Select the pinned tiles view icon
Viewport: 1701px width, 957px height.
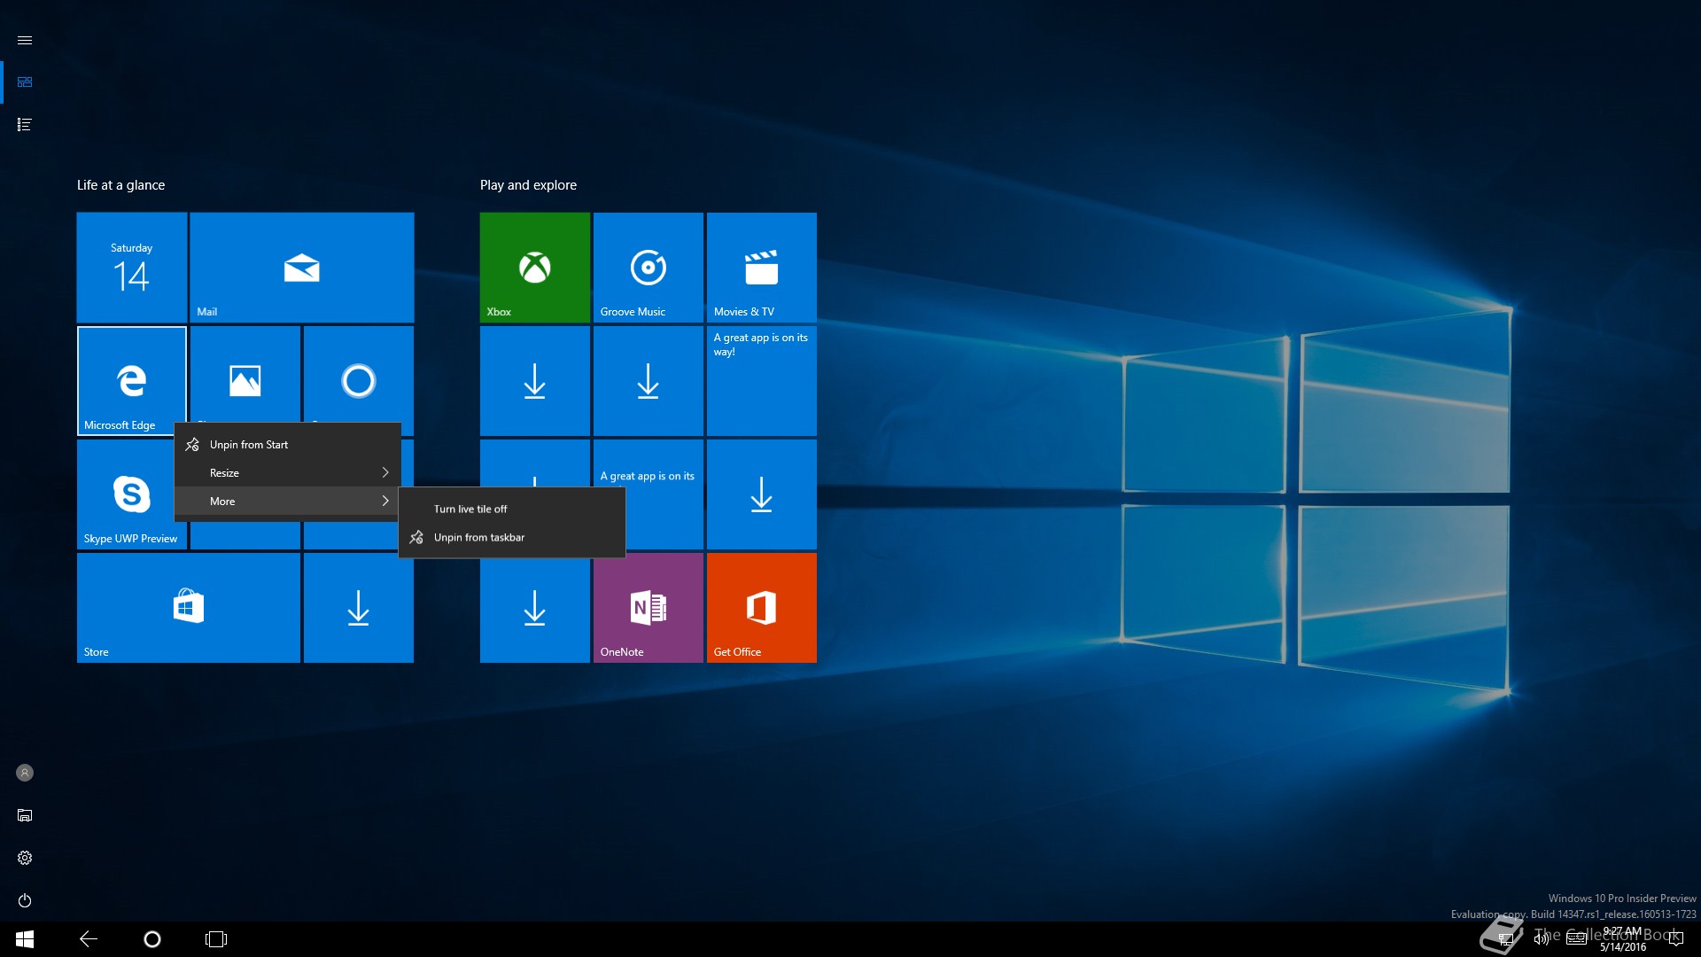25,82
